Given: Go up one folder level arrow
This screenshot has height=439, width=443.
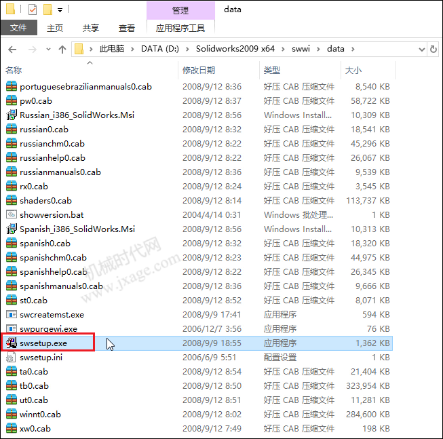Looking at the screenshot, I should (62, 50).
